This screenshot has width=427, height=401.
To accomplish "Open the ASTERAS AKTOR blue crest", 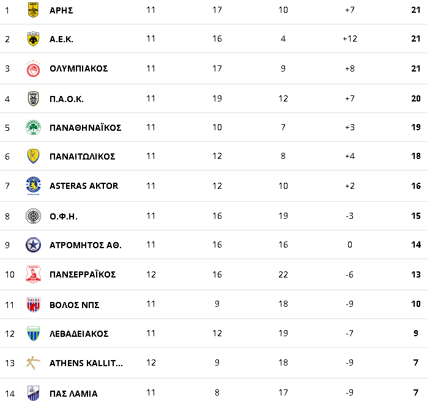I will click(33, 186).
